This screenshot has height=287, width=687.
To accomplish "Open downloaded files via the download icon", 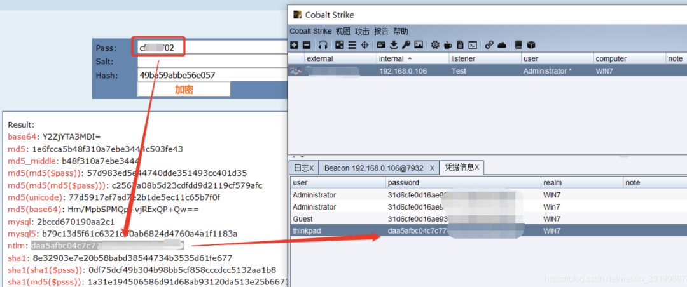I will click(x=394, y=44).
